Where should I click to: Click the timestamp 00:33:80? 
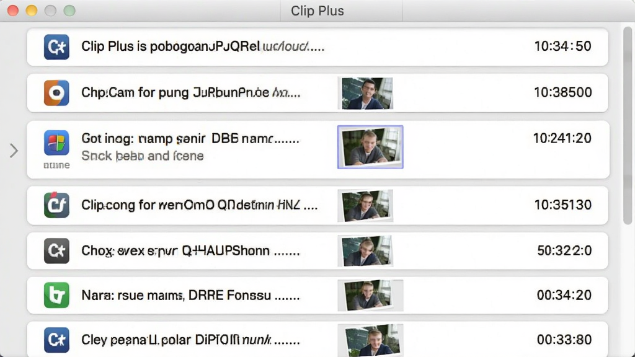click(x=564, y=340)
